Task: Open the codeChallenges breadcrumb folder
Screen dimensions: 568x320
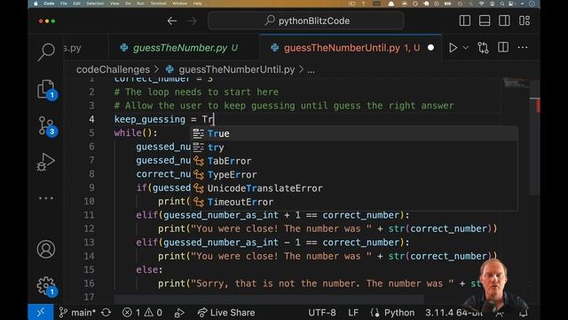Action: tap(113, 69)
